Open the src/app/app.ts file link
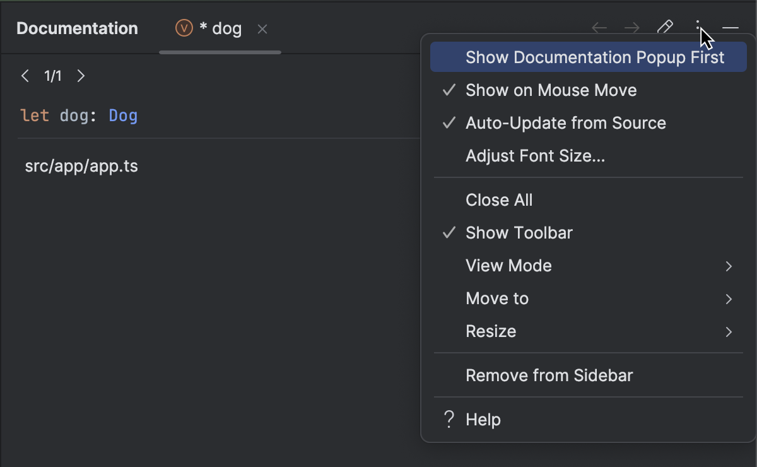 [x=81, y=166]
